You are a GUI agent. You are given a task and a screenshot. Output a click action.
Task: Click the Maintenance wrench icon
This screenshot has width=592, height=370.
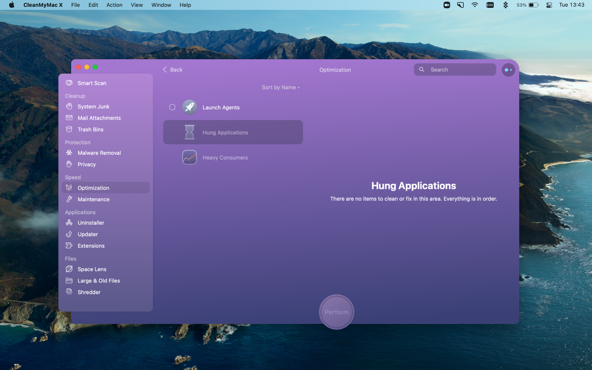tap(69, 199)
